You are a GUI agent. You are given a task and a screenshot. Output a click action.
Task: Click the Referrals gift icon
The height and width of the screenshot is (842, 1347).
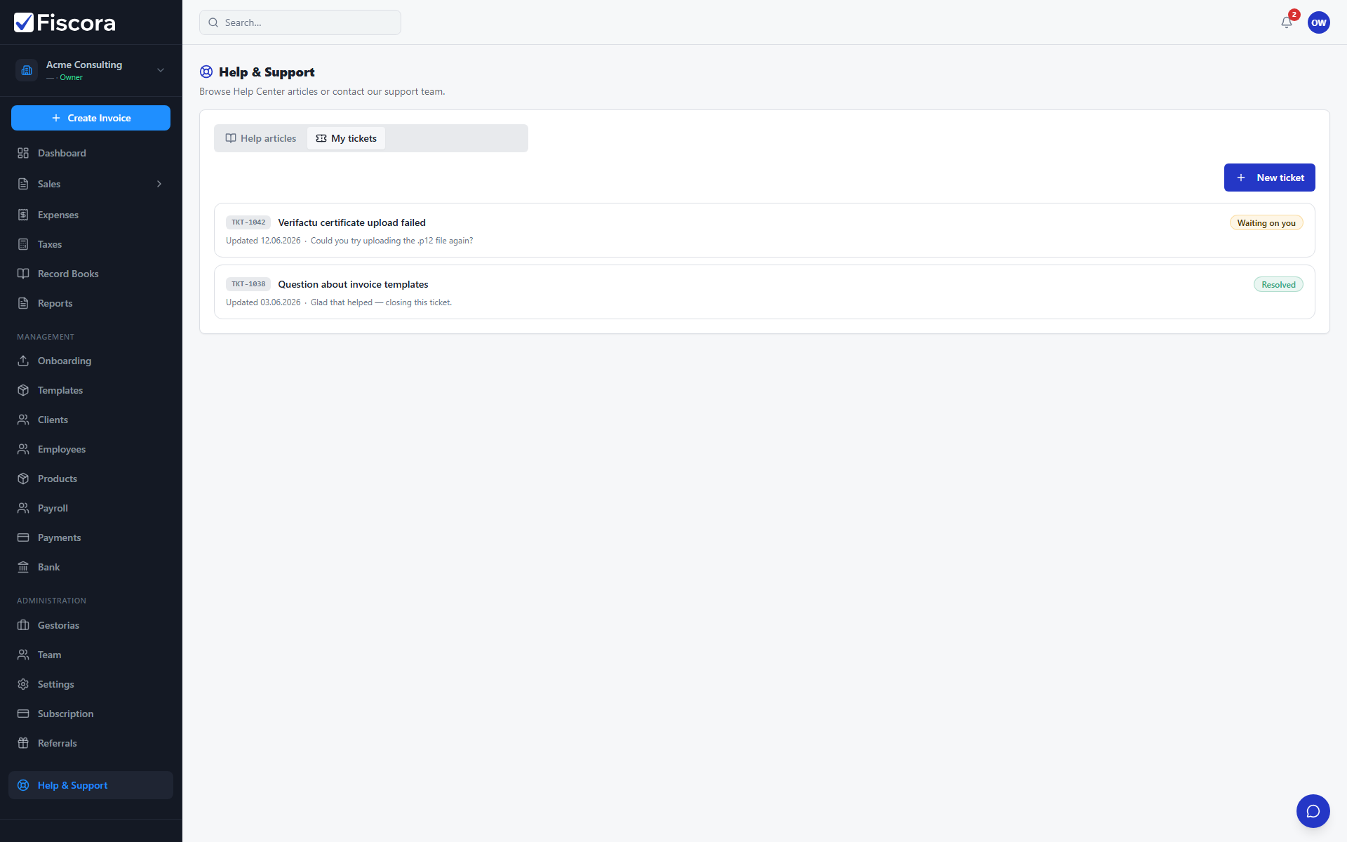pyautogui.click(x=23, y=743)
